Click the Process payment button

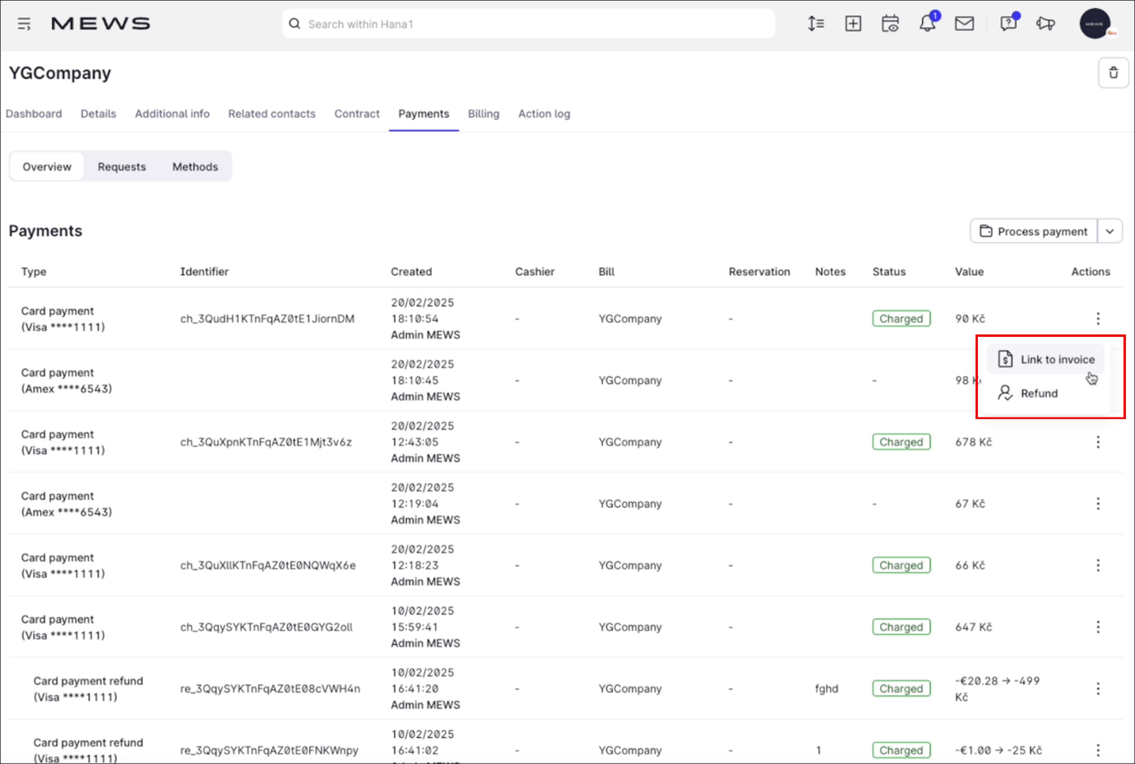1034,231
